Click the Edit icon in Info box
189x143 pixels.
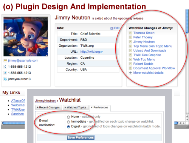click(112, 28)
